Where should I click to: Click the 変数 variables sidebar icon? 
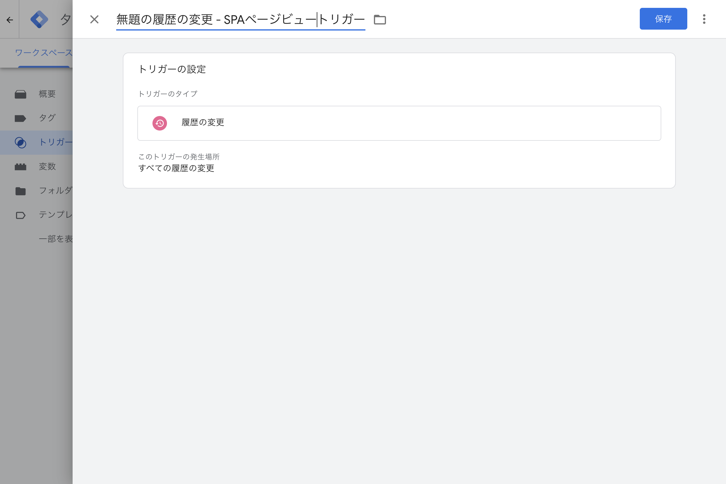(x=20, y=167)
